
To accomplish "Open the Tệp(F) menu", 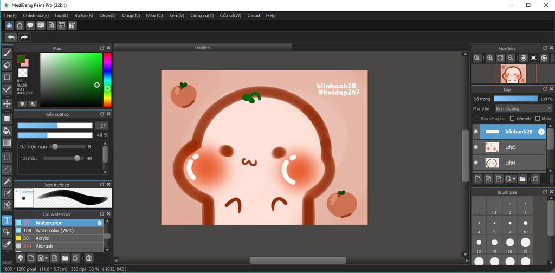I will pos(10,16).
